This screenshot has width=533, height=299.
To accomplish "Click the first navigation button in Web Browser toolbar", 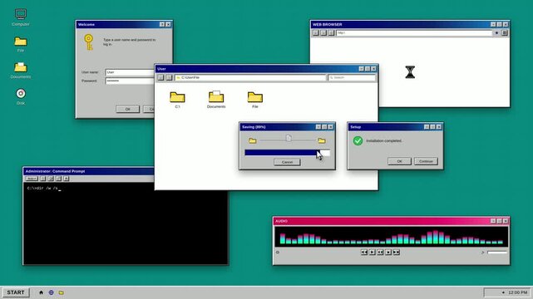I will 316,33.
